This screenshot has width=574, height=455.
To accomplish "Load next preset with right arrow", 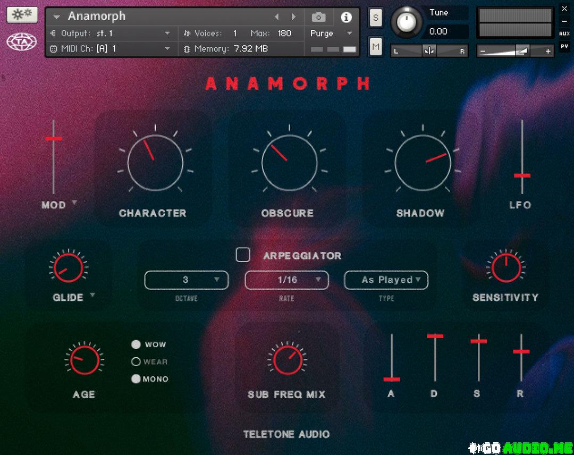I will (293, 17).
